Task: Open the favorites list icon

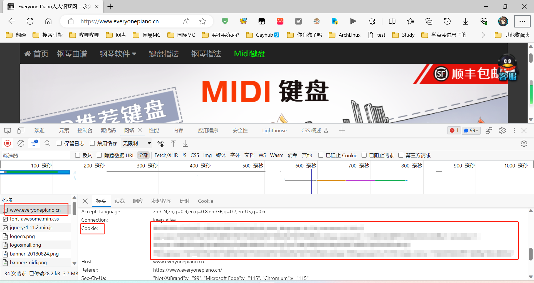Action: click(411, 21)
